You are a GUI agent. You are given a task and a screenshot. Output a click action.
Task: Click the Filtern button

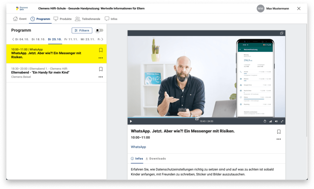click(x=82, y=31)
